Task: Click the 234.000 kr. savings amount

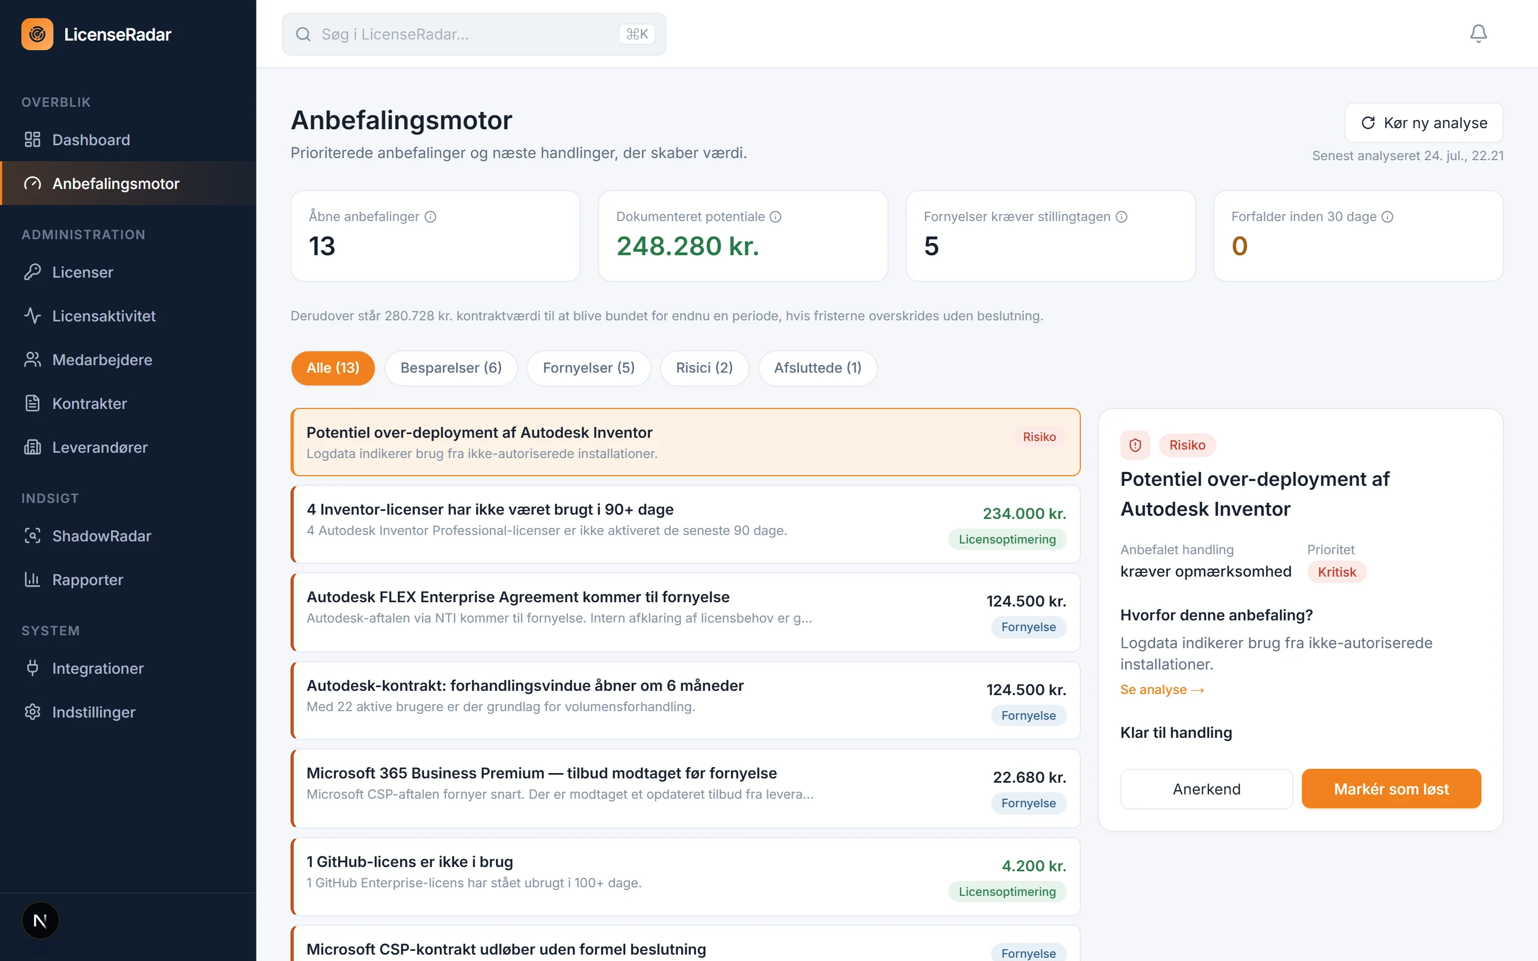Action: point(1024,514)
